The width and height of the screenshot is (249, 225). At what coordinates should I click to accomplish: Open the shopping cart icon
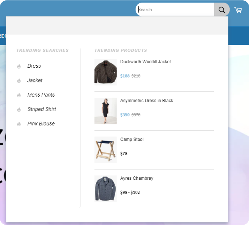[238, 10]
